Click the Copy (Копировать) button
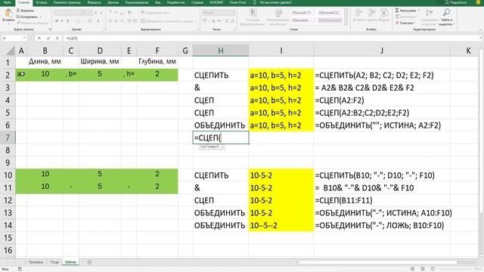This screenshot has width=484, height=272. [27, 17]
